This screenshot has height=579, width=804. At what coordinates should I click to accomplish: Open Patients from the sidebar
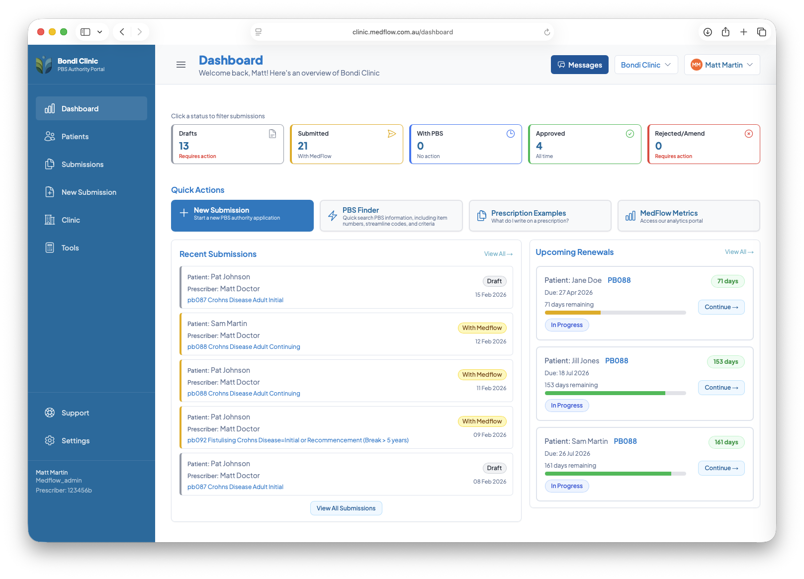(75, 137)
